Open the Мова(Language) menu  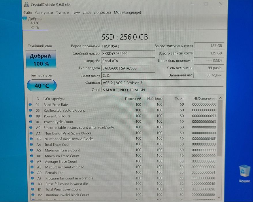click(x=127, y=12)
